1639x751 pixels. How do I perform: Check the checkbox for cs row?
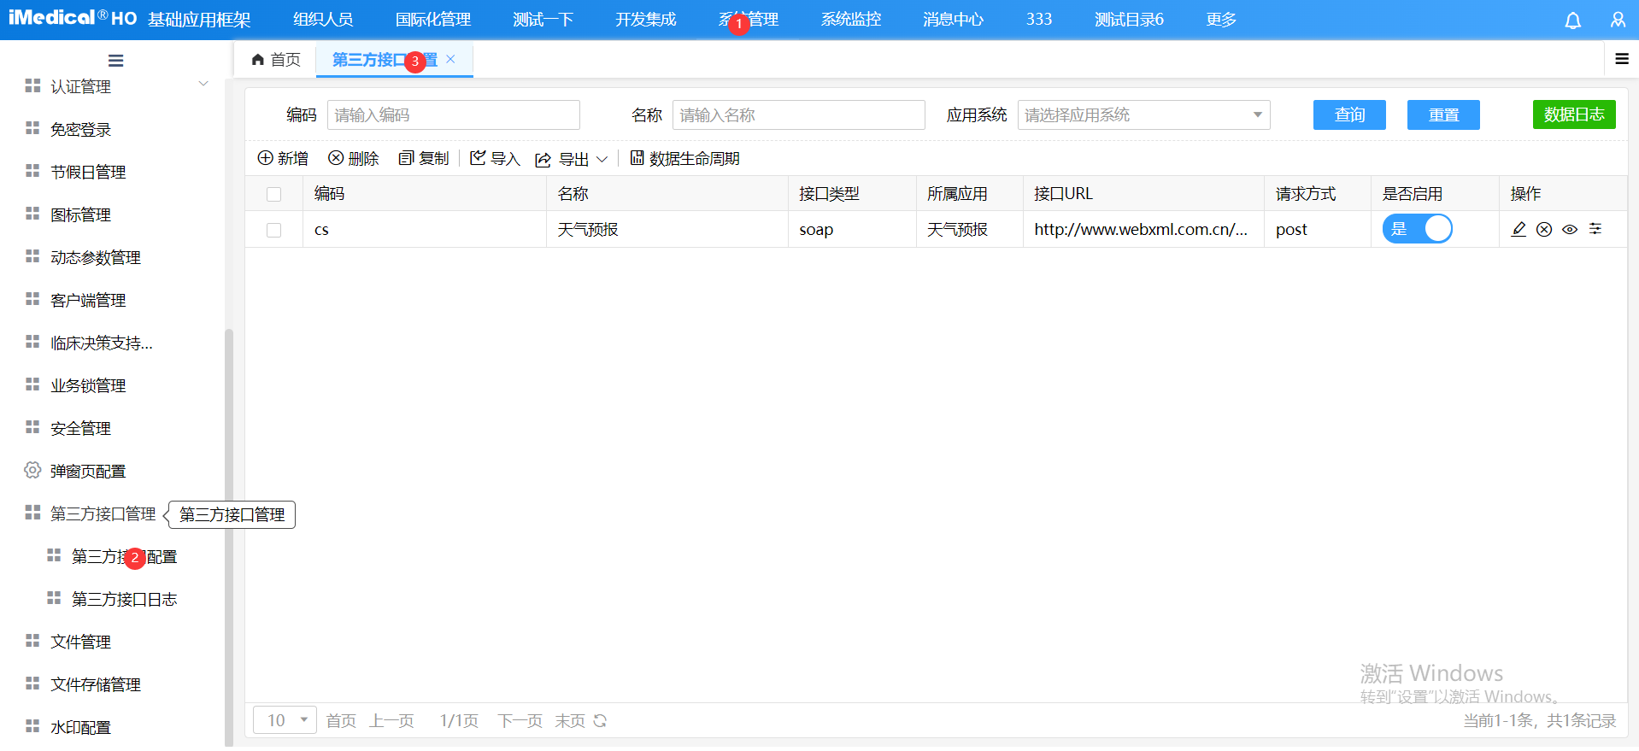pyautogui.click(x=273, y=230)
